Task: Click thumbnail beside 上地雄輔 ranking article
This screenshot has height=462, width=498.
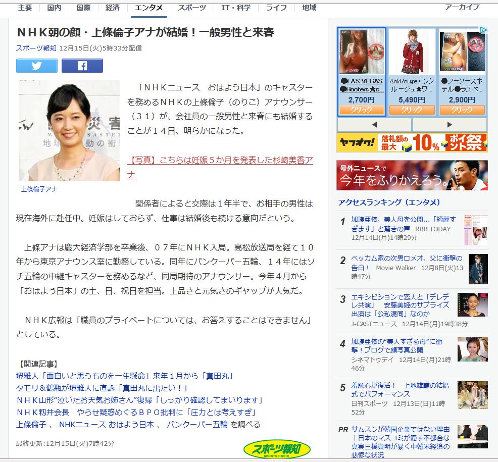Action: coord(473,395)
